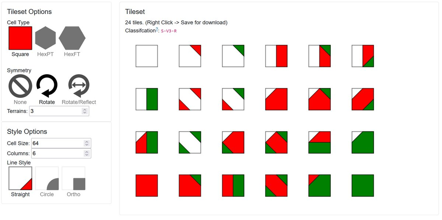Click the half red half green vertical tile

[233, 186]
